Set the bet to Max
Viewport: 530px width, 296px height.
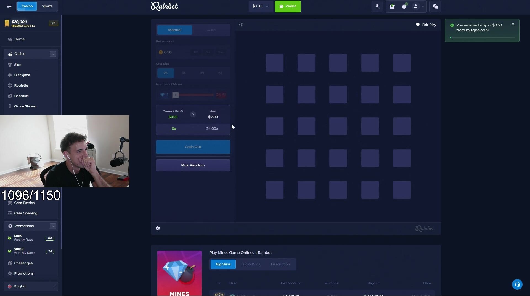[221, 52]
